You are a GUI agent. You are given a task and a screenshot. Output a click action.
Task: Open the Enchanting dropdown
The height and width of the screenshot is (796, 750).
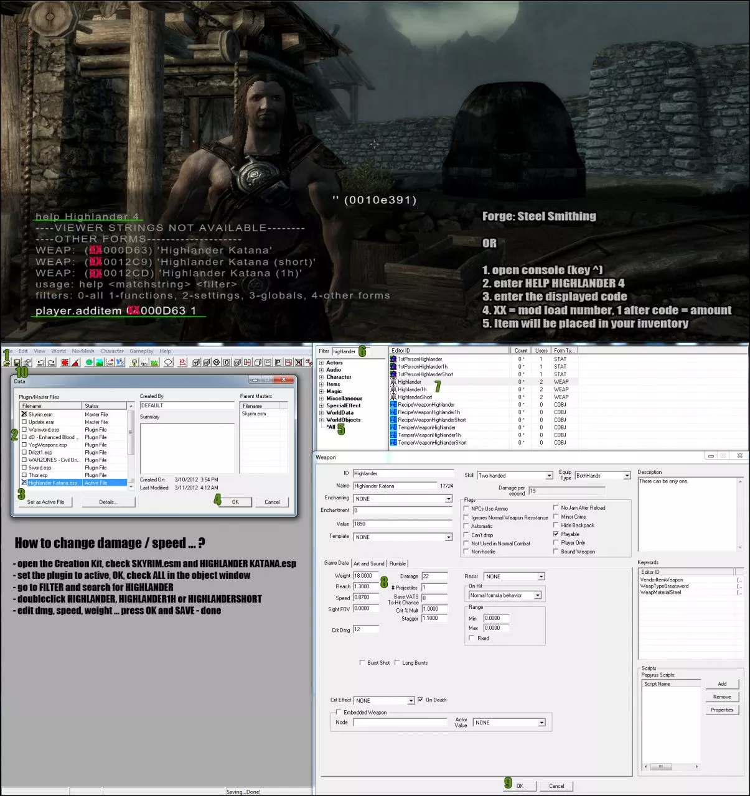point(448,499)
